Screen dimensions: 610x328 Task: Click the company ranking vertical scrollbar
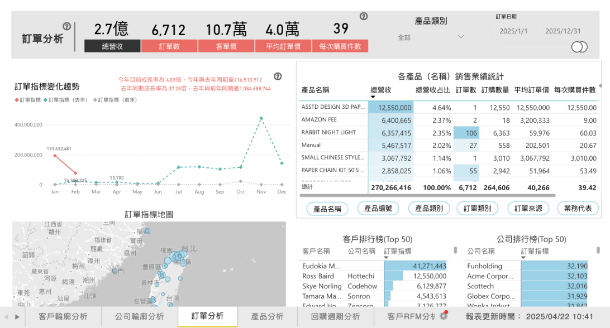click(x=598, y=250)
